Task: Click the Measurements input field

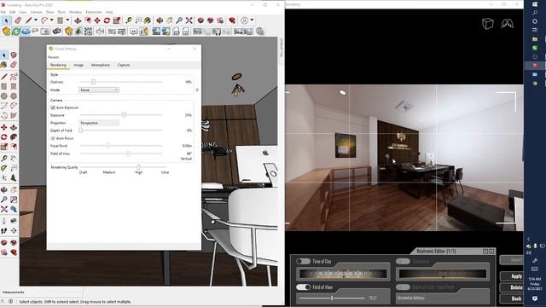Action: [x=54, y=292]
